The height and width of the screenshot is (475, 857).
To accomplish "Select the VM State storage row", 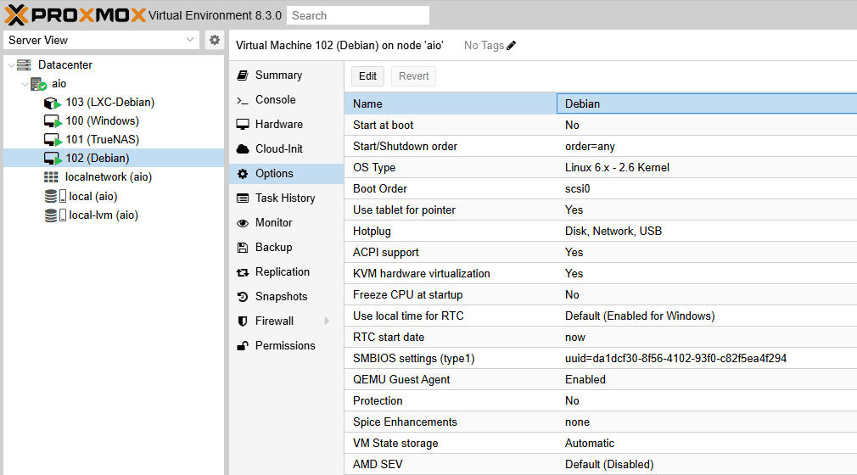I will pos(601,444).
